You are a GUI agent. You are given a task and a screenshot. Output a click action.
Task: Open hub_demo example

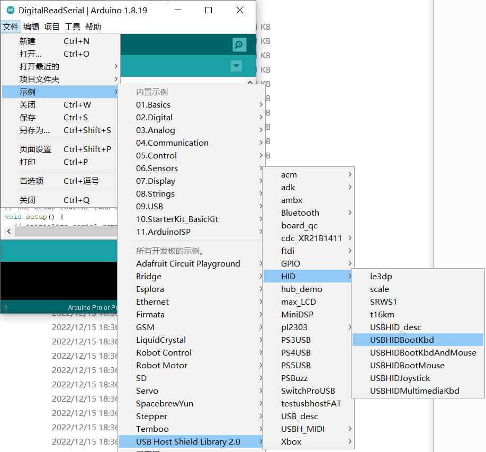(x=309, y=289)
